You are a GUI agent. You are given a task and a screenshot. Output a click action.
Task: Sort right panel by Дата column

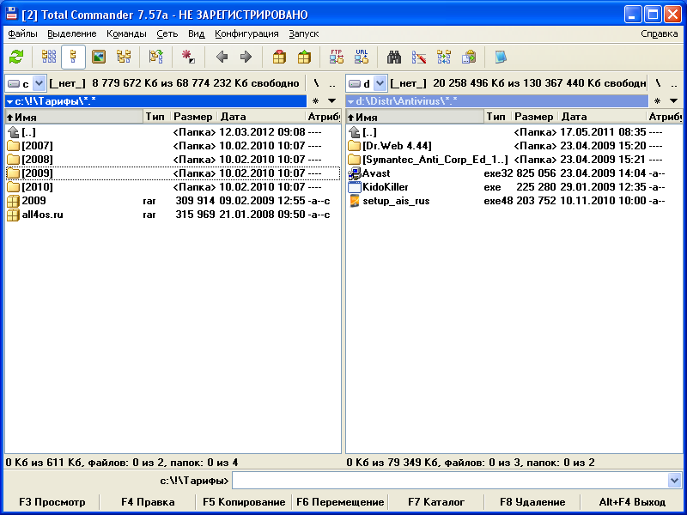coord(602,117)
